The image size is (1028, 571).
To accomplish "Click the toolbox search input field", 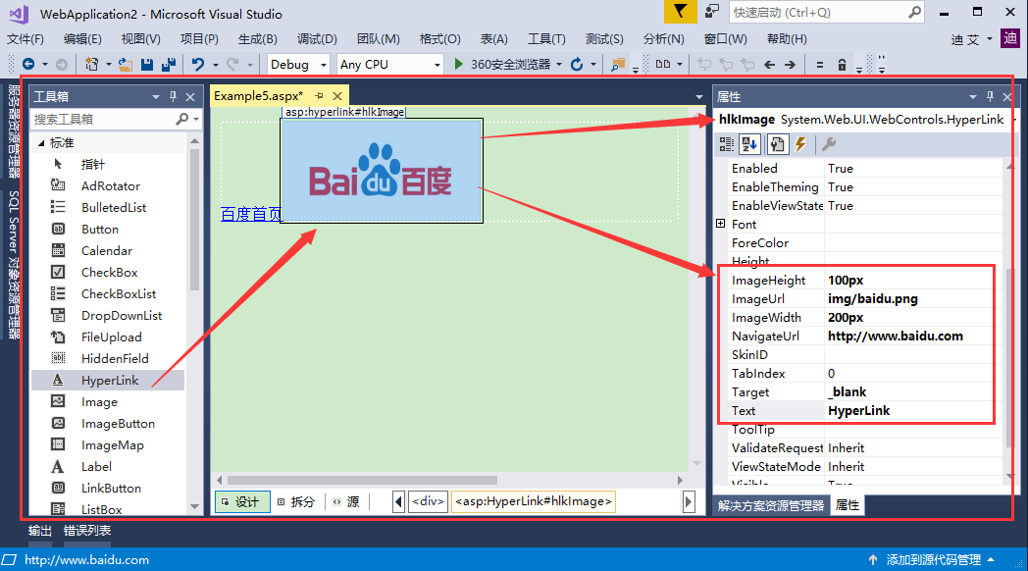I will tap(102, 119).
